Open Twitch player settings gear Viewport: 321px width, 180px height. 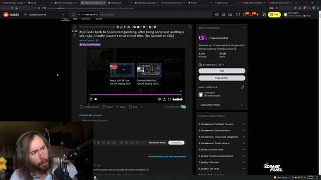(x=159, y=99)
